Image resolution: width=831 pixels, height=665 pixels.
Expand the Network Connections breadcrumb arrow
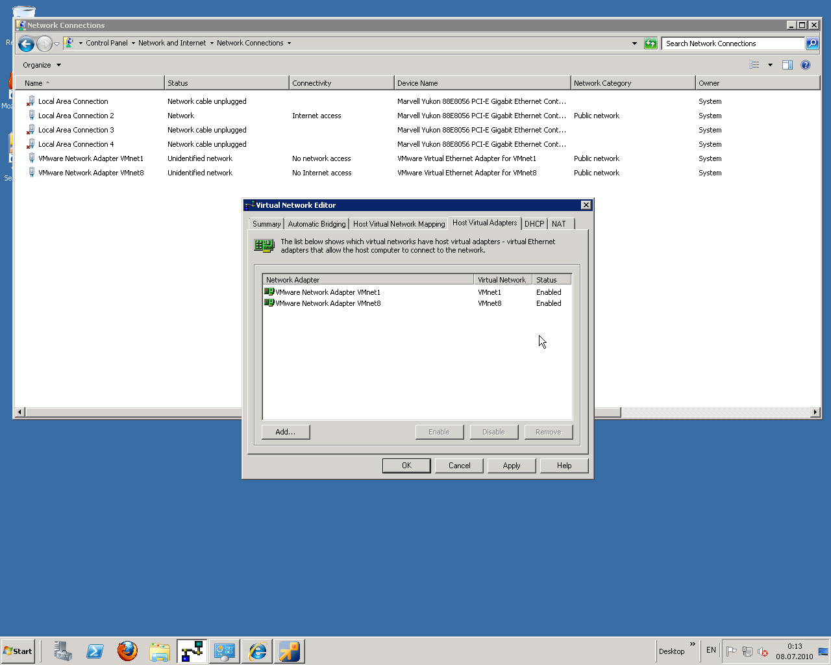(x=289, y=44)
